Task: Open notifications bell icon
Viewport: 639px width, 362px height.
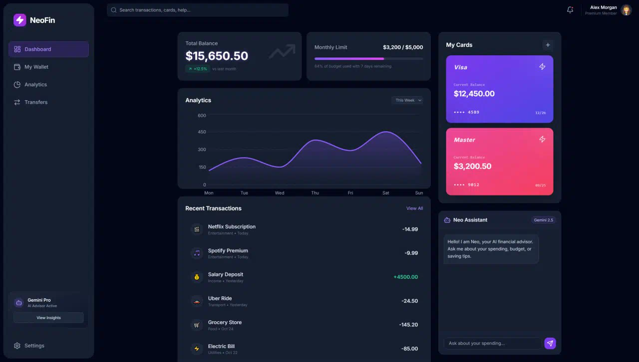Action: pyautogui.click(x=570, y=10)
